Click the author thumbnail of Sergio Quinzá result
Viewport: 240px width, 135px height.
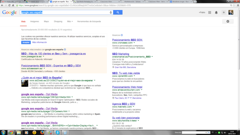tap(25, 83)
